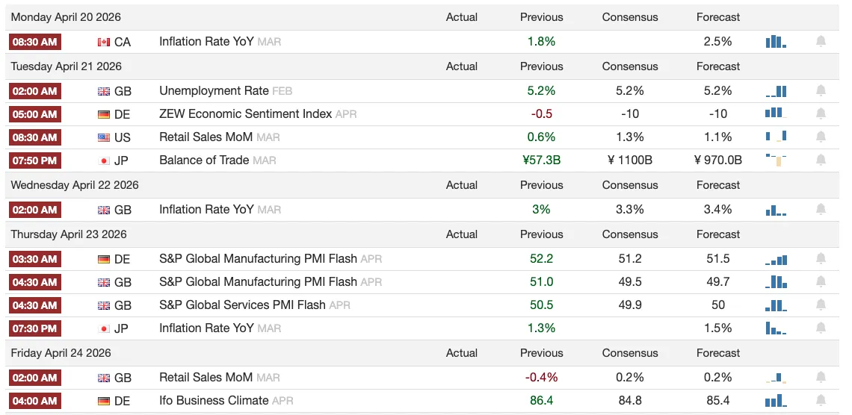Select the Friday April 24 2026 date header
This screenshot has width=852, height=415.
61,353
